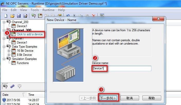Click the 帮助 help button
181x105 pixels.
152,98
